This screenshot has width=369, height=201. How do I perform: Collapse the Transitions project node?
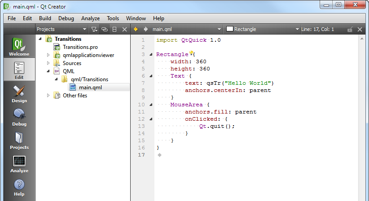[40, 39]
